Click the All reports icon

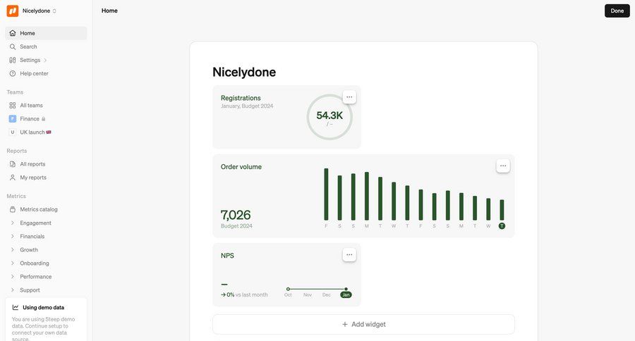click(13, 164)
